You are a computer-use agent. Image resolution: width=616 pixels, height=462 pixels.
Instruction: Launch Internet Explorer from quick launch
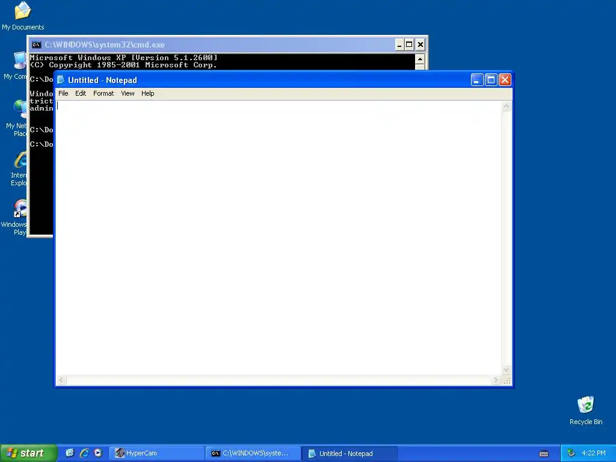[x=84, y=453]
